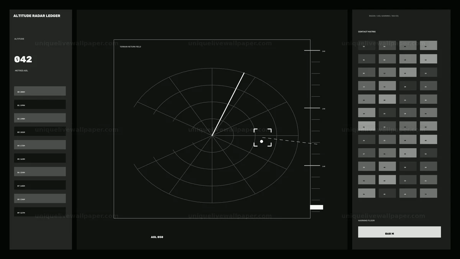This screenshot has width=460, height=259.
Task: Click the METRES AGL unit label
Action: (x=21, y=70)
